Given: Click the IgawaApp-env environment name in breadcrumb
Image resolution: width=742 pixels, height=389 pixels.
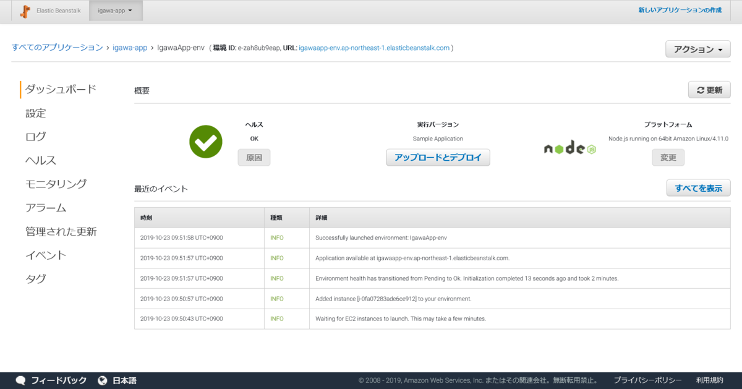Looking at the screenshot, I should pyautogui.click(x=180, y=48).
